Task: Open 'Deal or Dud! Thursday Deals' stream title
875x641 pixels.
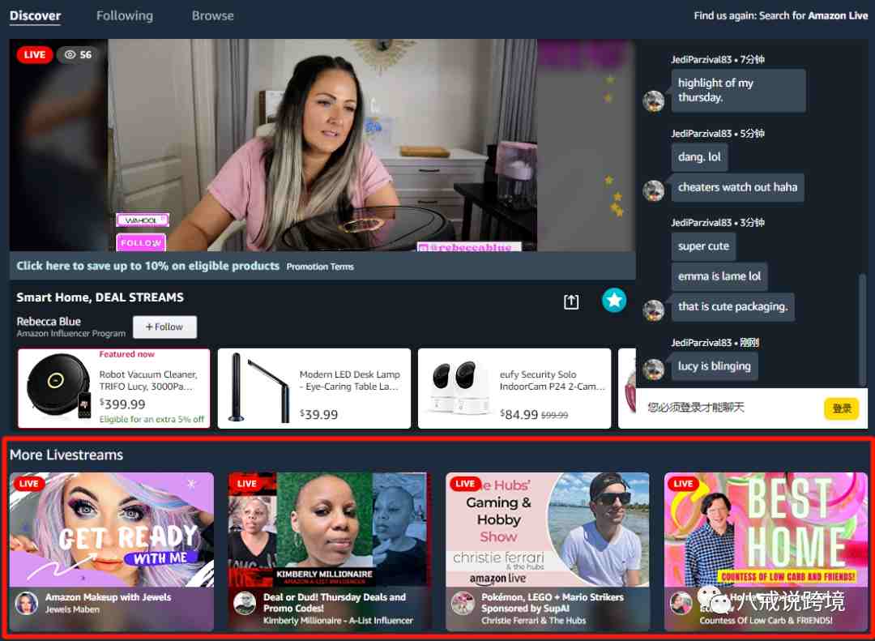Action: coord(335,602)
